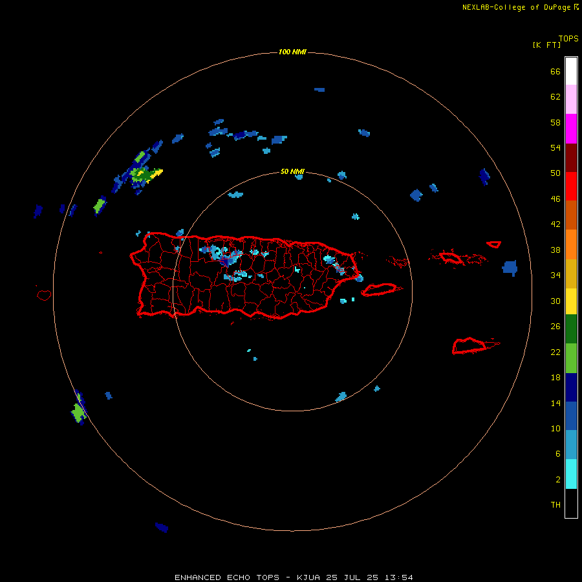Click the St. Croix island outline in the southeast
The width and height of the screenshot is (582, 582).
[469, 346]
